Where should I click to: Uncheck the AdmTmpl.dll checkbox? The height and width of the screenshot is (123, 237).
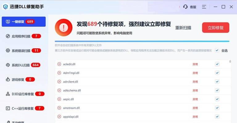click(217, 73)
